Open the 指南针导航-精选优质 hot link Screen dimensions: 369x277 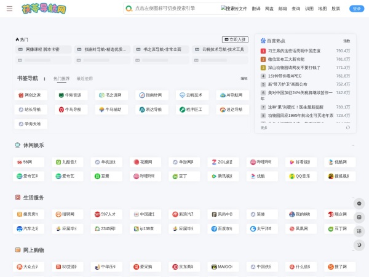pyautogui.click(x=102, y=49)
